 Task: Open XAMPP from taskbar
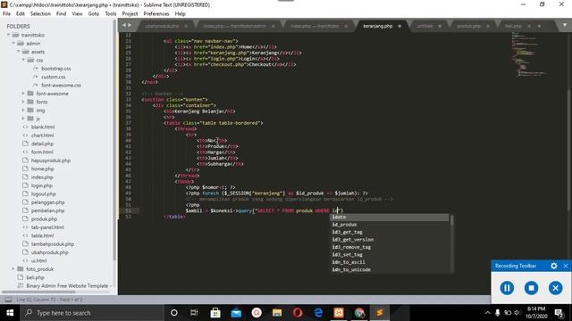click(x=339, y=313)
